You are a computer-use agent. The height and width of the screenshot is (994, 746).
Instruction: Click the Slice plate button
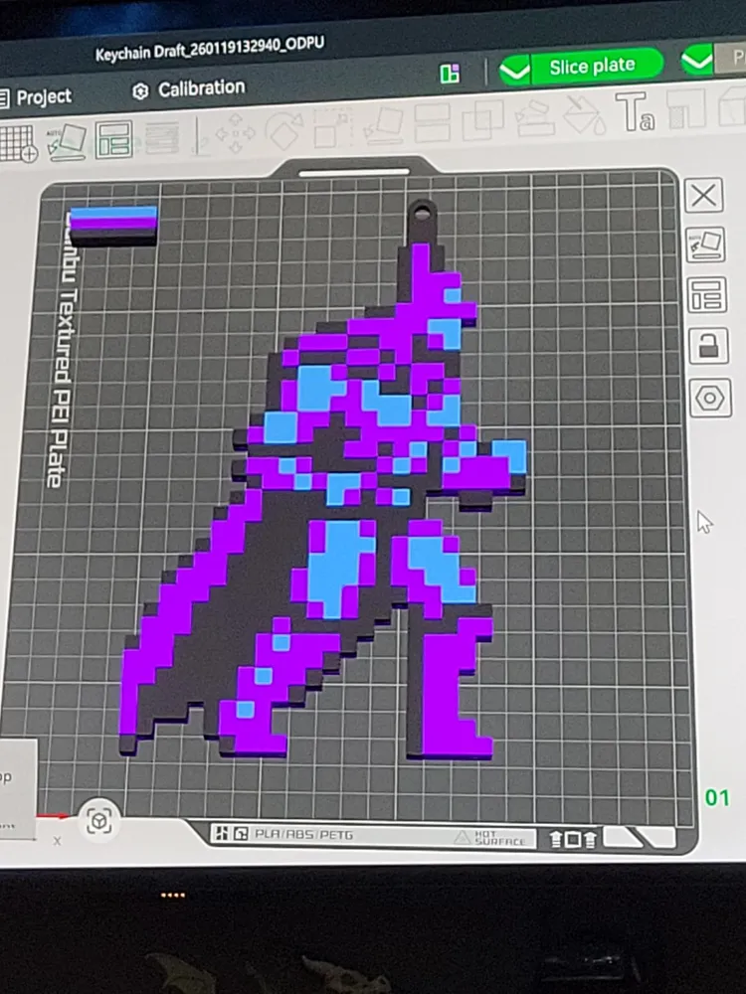[x=592, y=66]
